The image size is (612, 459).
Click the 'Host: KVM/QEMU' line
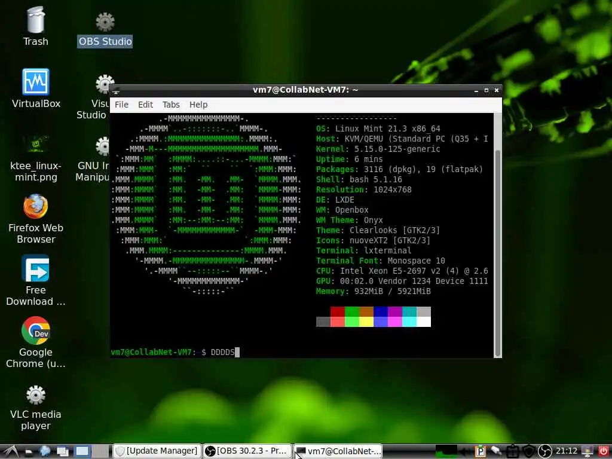tap(402, 139)
